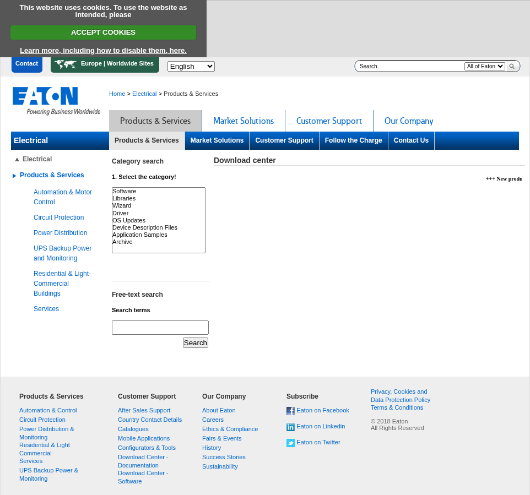Select OS Updates in category list
The width and height of the screenshot is (530, 495).
(159, 220)
